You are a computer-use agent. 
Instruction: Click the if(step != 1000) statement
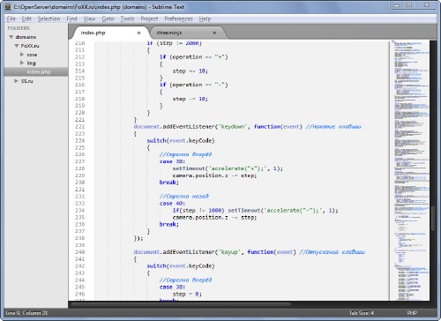tap(198, 211)
